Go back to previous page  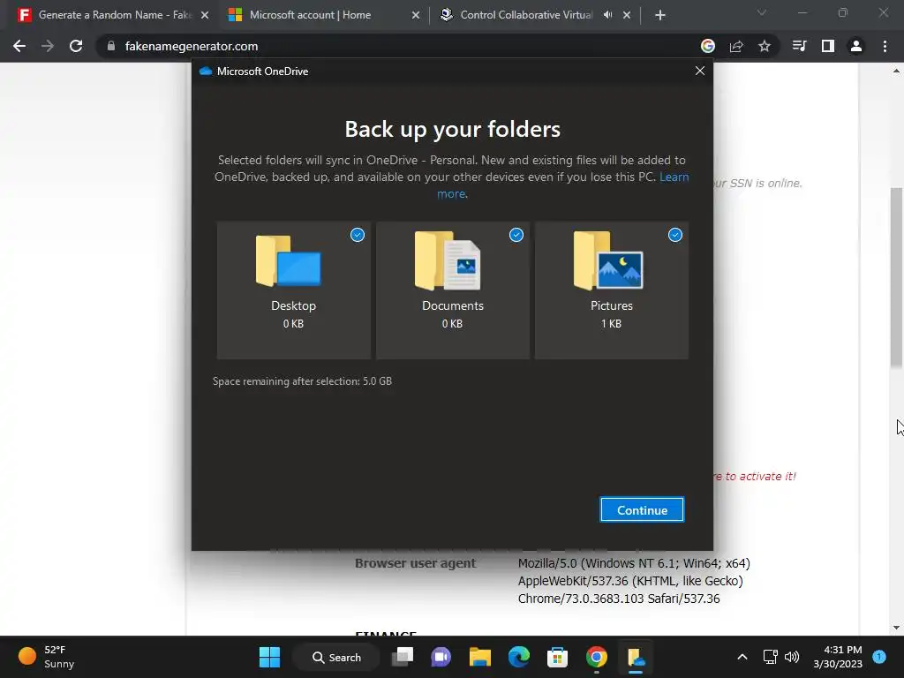click(x=19, y=46)
